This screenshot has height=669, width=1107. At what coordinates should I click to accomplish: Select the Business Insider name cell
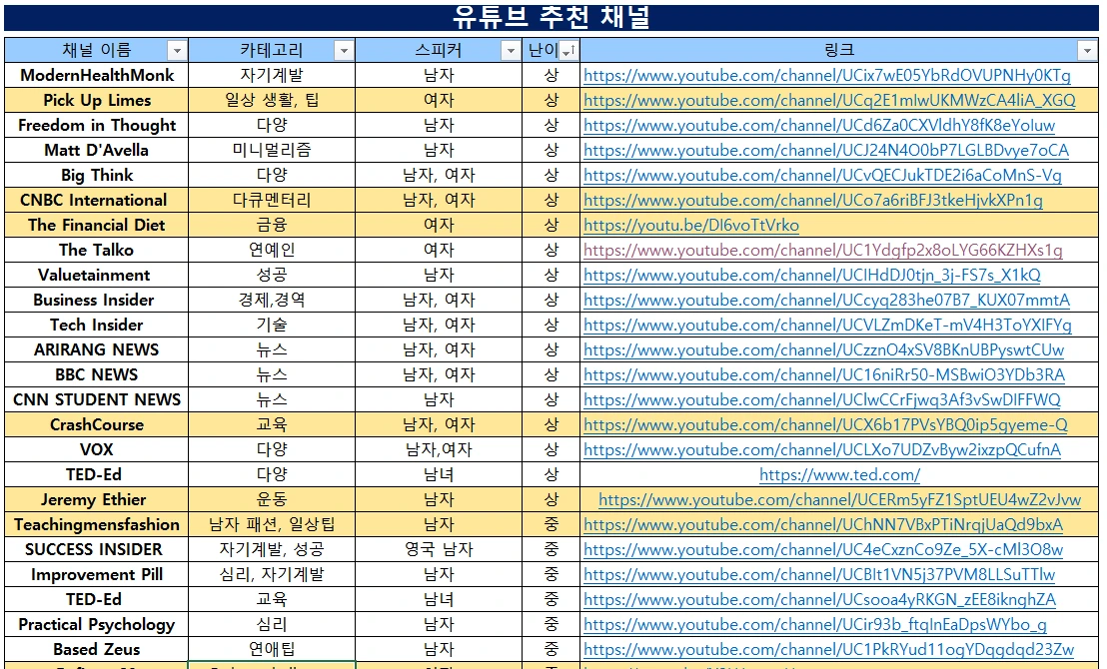97,300
